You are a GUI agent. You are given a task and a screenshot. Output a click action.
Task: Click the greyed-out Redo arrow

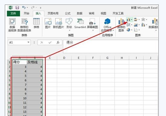pyautogui.click(x=33, y=8)
